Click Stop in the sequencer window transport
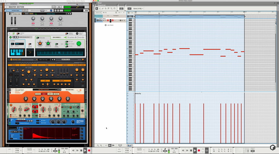Screen dimensions: 279x154 pyautogui.click(x=191, y=150)
